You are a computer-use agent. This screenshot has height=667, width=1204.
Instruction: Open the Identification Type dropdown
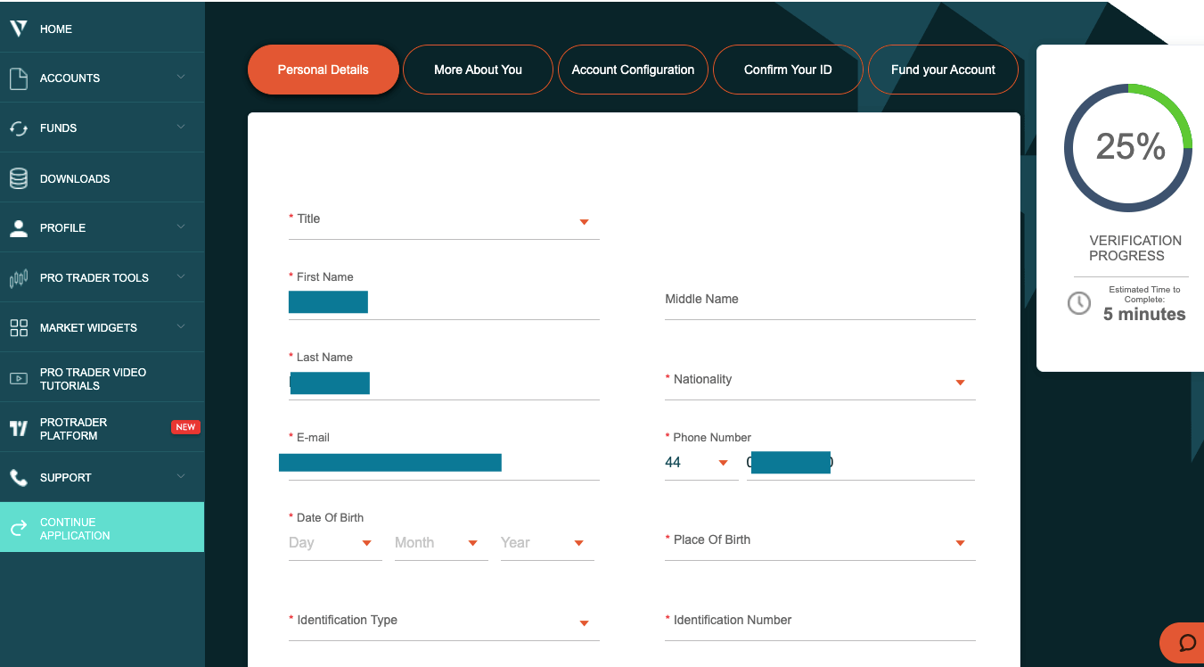tap(444, 622)
